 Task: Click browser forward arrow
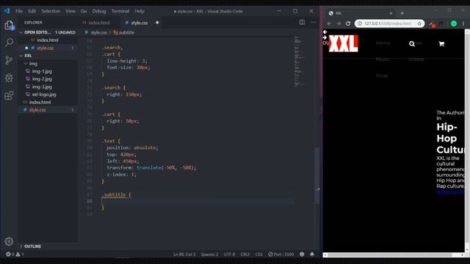point(339,23)
